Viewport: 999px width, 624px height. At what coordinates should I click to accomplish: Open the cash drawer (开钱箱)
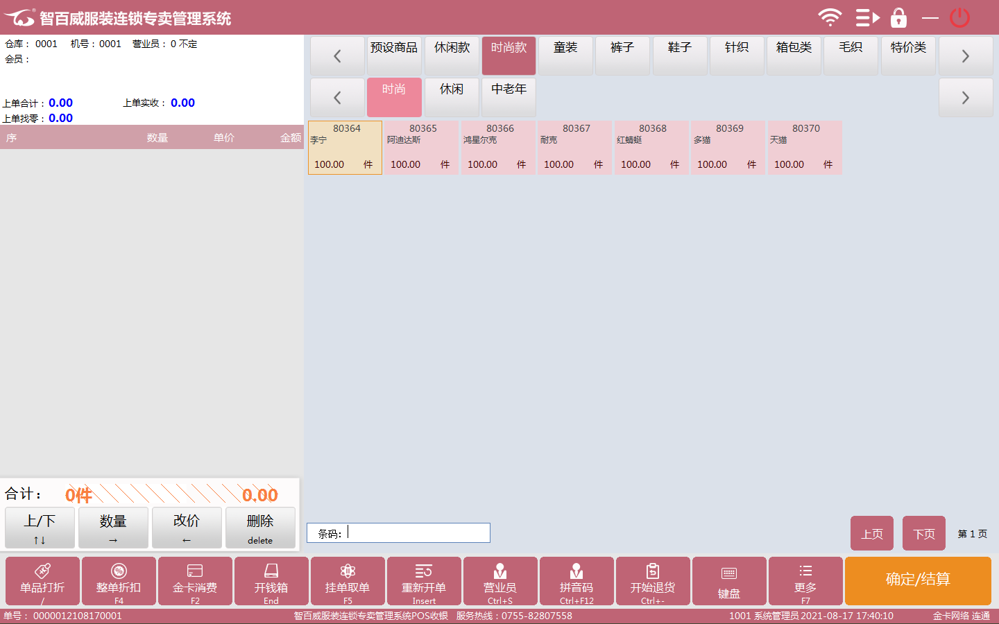271,581
